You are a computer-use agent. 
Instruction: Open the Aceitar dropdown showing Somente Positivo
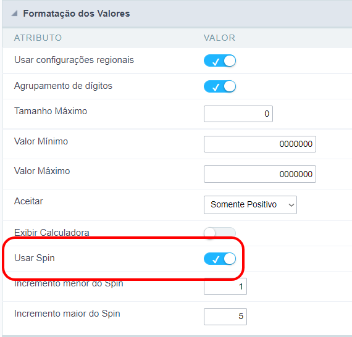click(250, 205)
